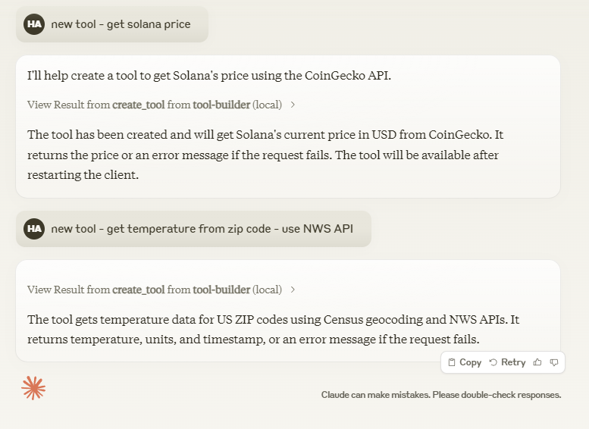Click the orange Claude starburst logo
The image size is (589, 429).
coord(33,388)
